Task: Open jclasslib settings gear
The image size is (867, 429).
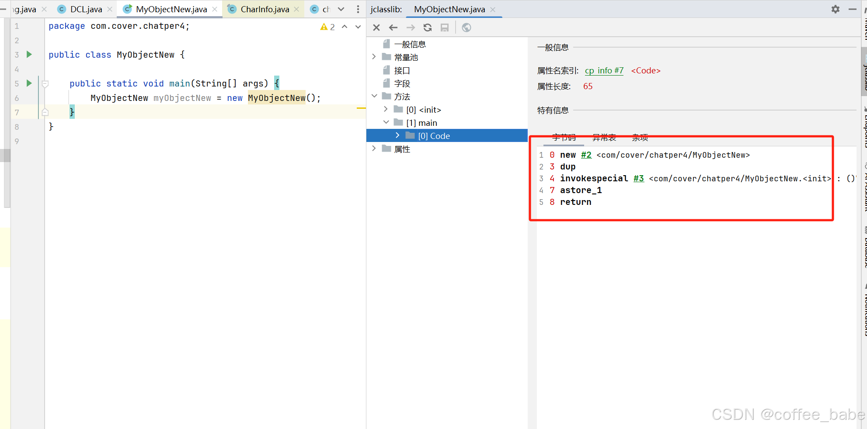Action: (x=836, y=9)
